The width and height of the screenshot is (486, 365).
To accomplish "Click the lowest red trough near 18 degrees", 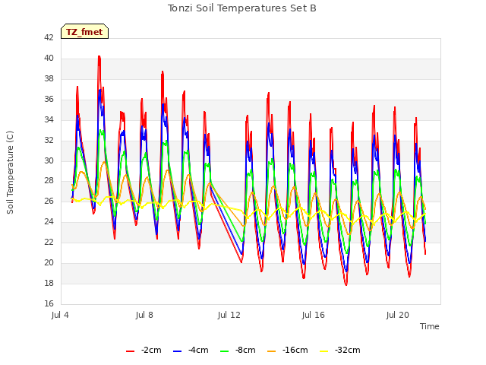I will pos(346,284).
